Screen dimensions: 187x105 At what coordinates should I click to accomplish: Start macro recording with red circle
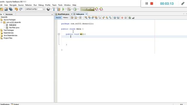click(x=122, y=18)
